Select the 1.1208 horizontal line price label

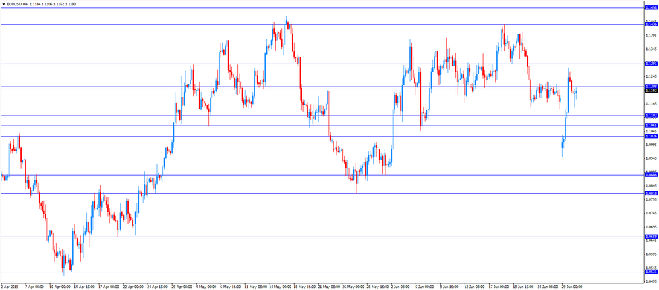pos(651,86)
